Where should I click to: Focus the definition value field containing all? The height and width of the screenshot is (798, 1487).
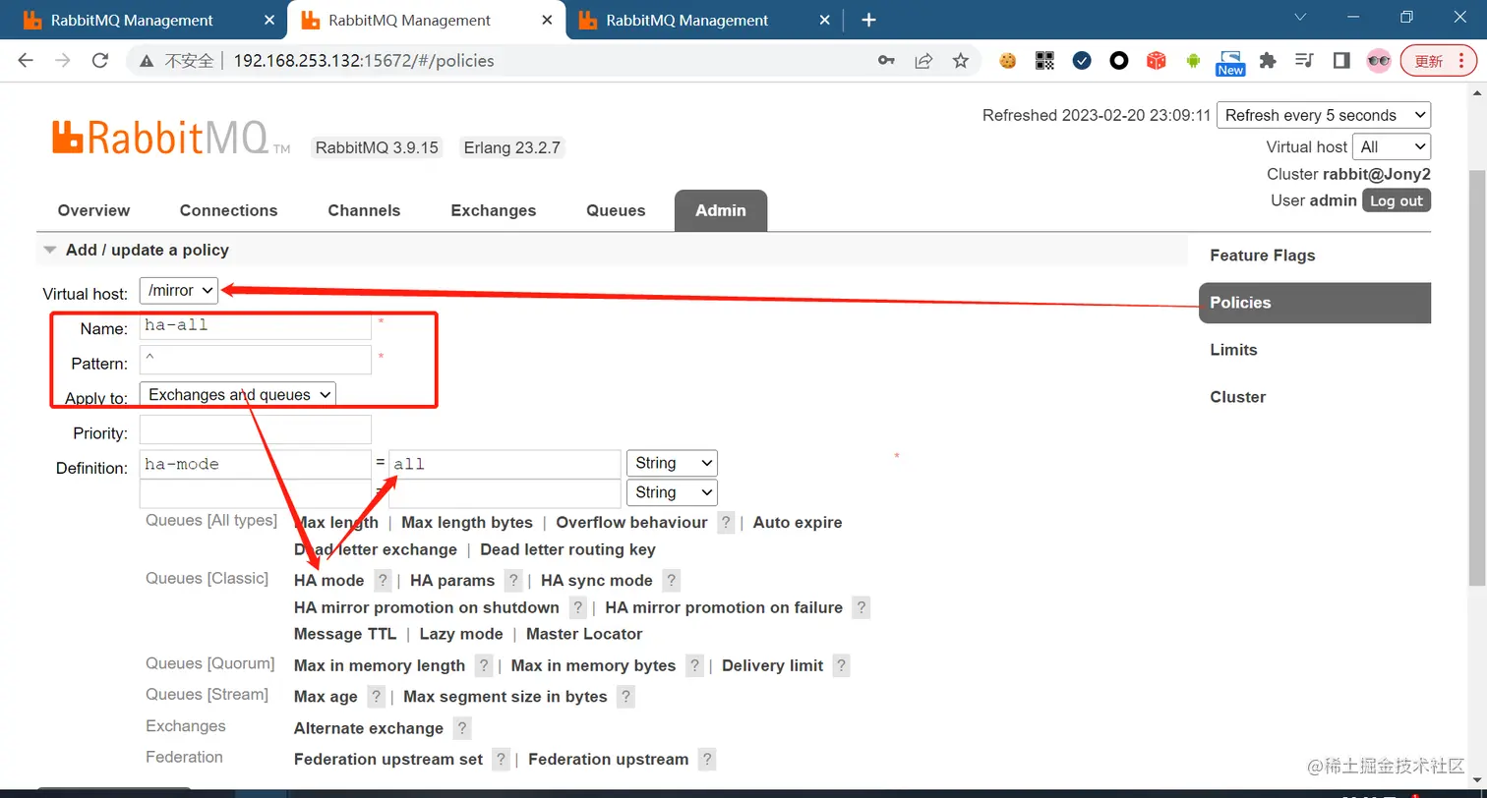coord(506,464)
